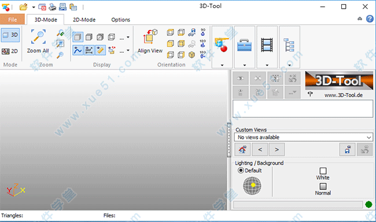Toggle shaded with edges display mode
376x222 pixels.
pyautogui.click(x=78, y=37)
